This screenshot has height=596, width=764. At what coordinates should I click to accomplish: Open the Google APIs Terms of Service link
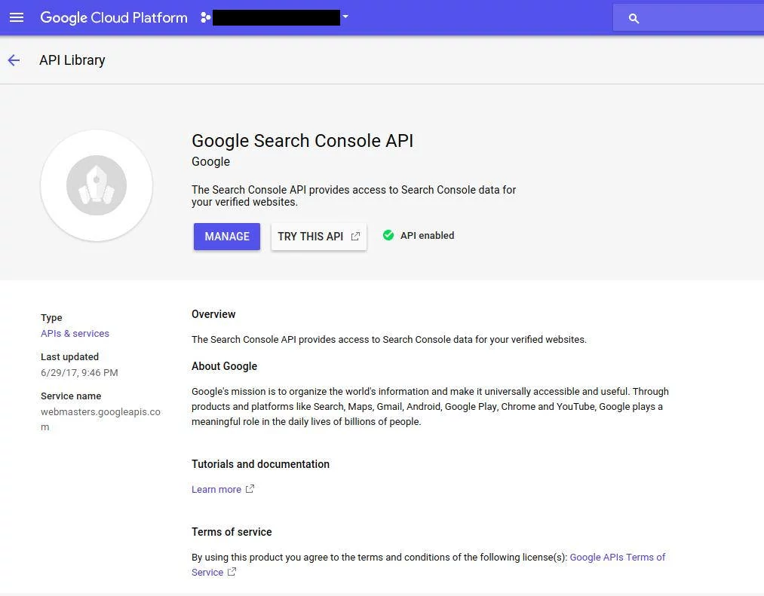pos(618,557)
